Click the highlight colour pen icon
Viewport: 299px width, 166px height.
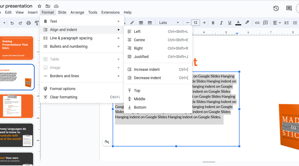pos(247,23)
